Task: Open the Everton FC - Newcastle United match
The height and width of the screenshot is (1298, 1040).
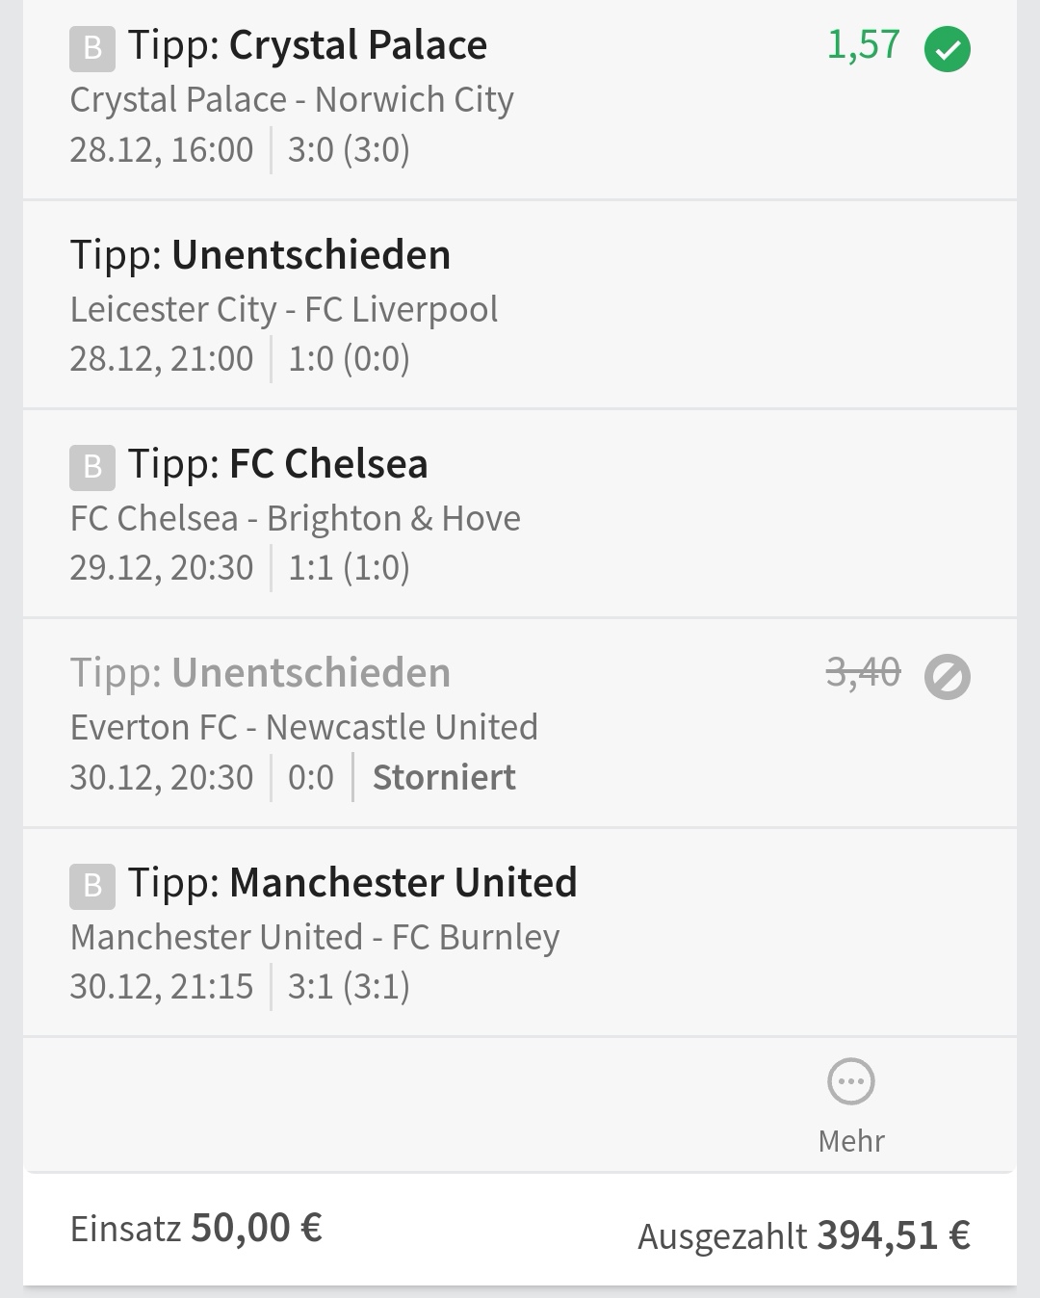Action: 304,728
